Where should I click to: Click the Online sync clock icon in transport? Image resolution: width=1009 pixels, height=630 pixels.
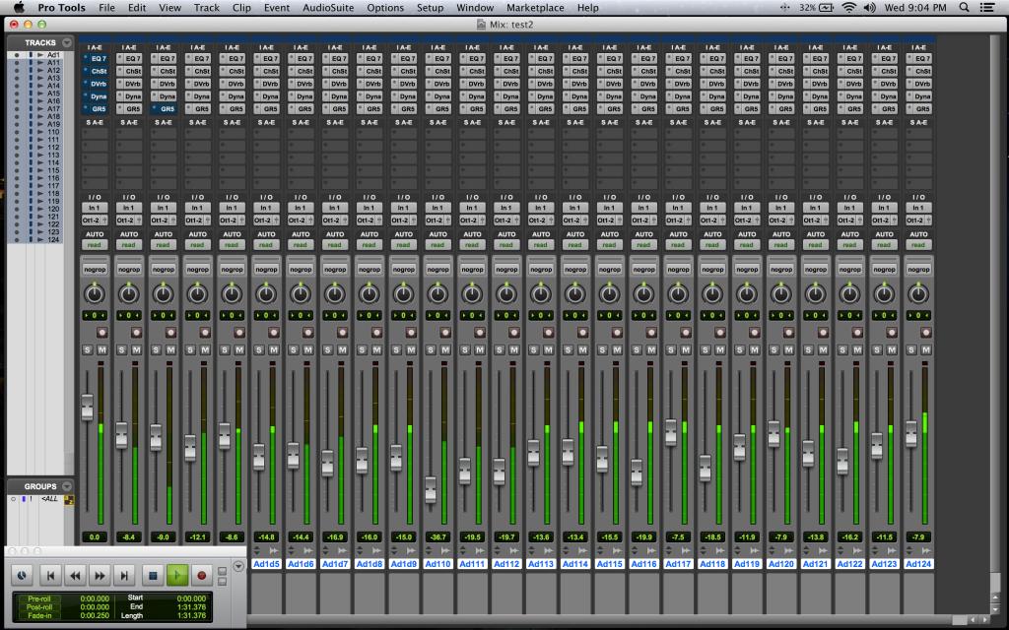point(22,575)
